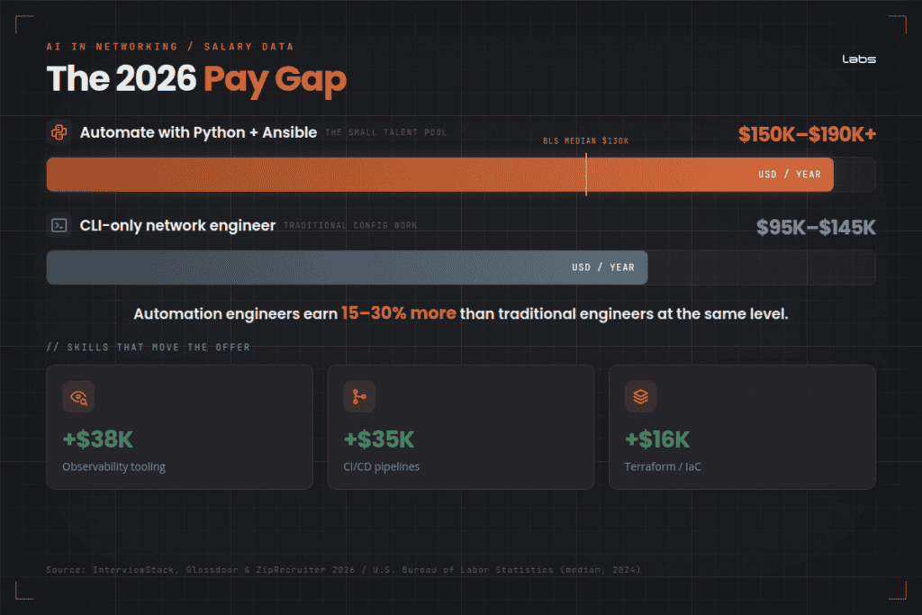Click the gray CLI-only salary bar
The height and width of the screenshot is (615, 922).
coord(347,267)
